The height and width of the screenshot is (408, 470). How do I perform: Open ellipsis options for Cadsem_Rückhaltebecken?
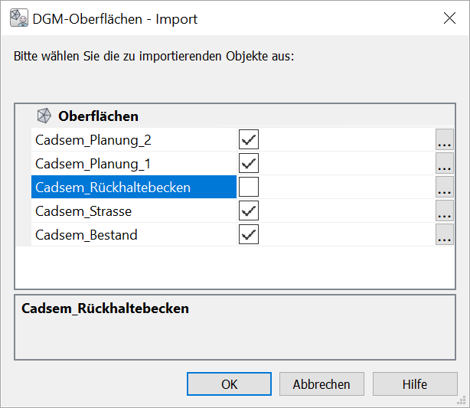click(x=444, y=188)
